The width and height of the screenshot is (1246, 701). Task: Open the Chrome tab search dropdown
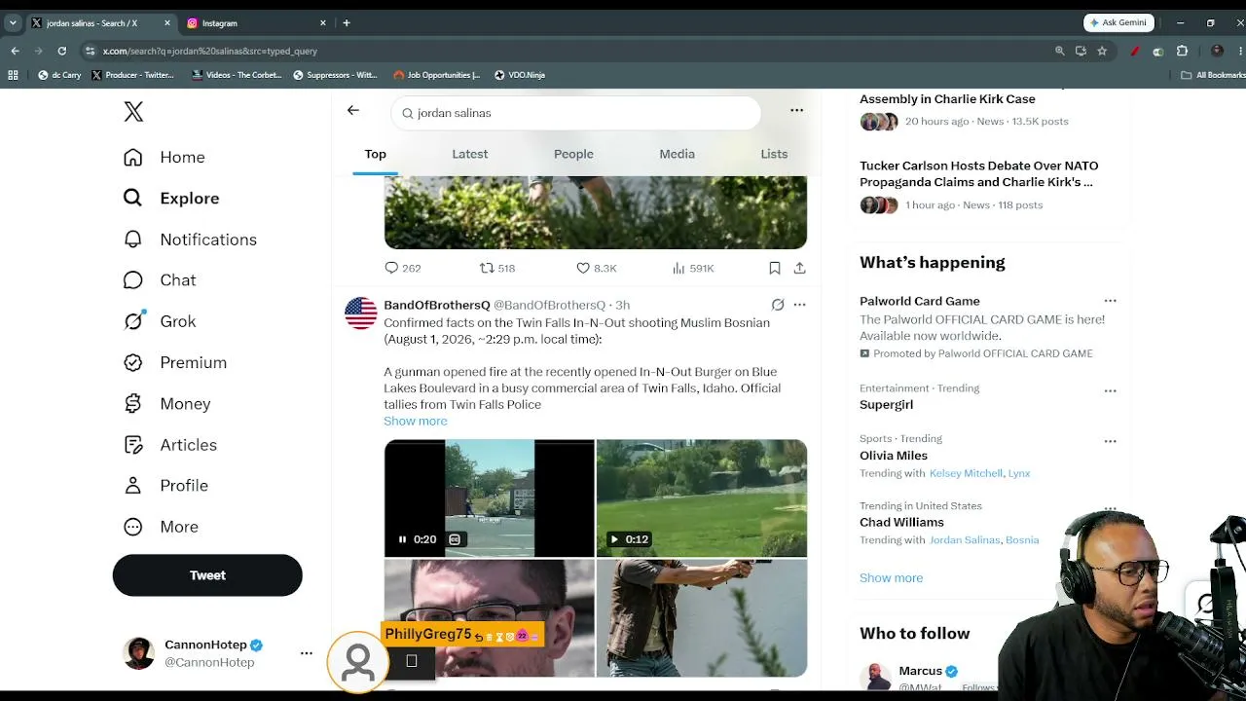tap(14, 22)
